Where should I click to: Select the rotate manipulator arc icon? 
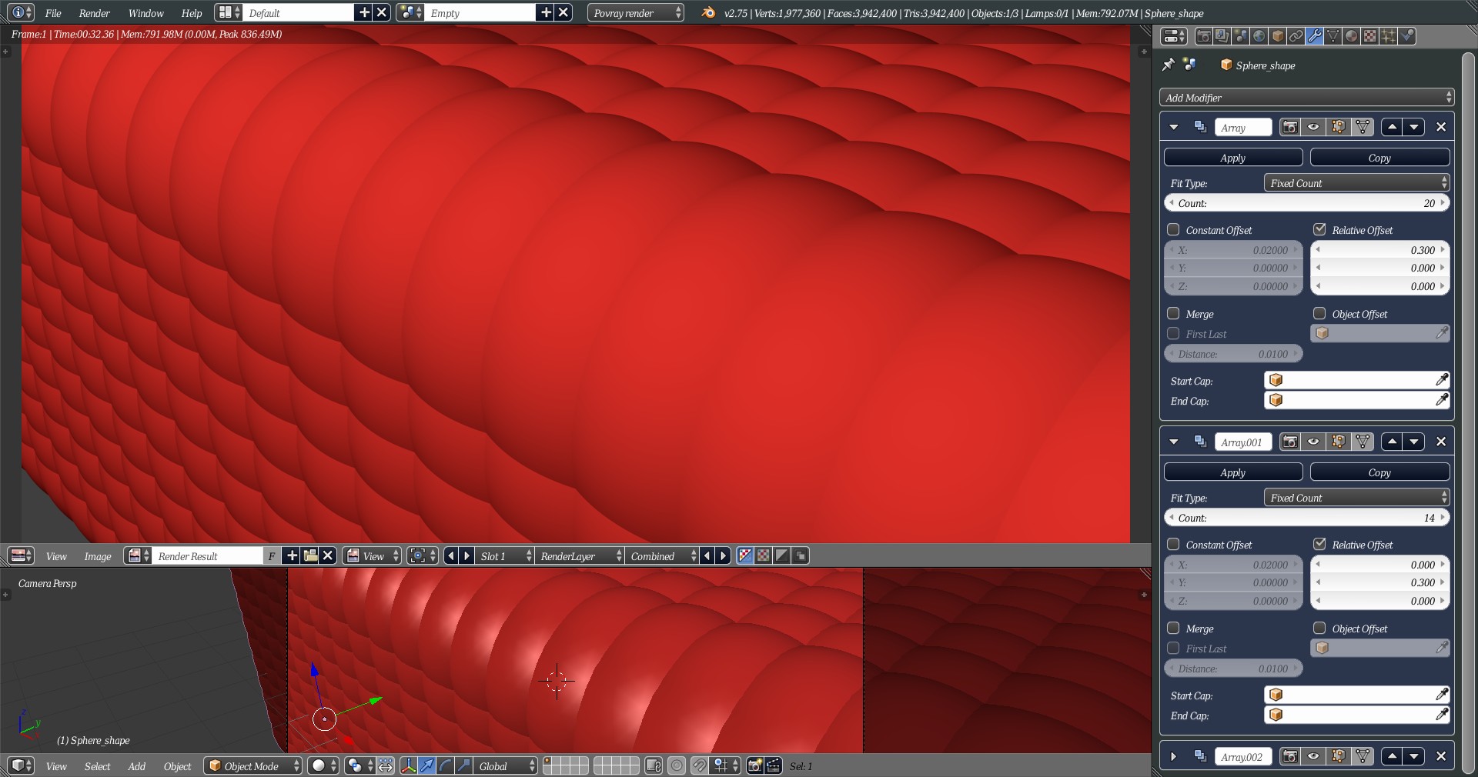point(445,765)
